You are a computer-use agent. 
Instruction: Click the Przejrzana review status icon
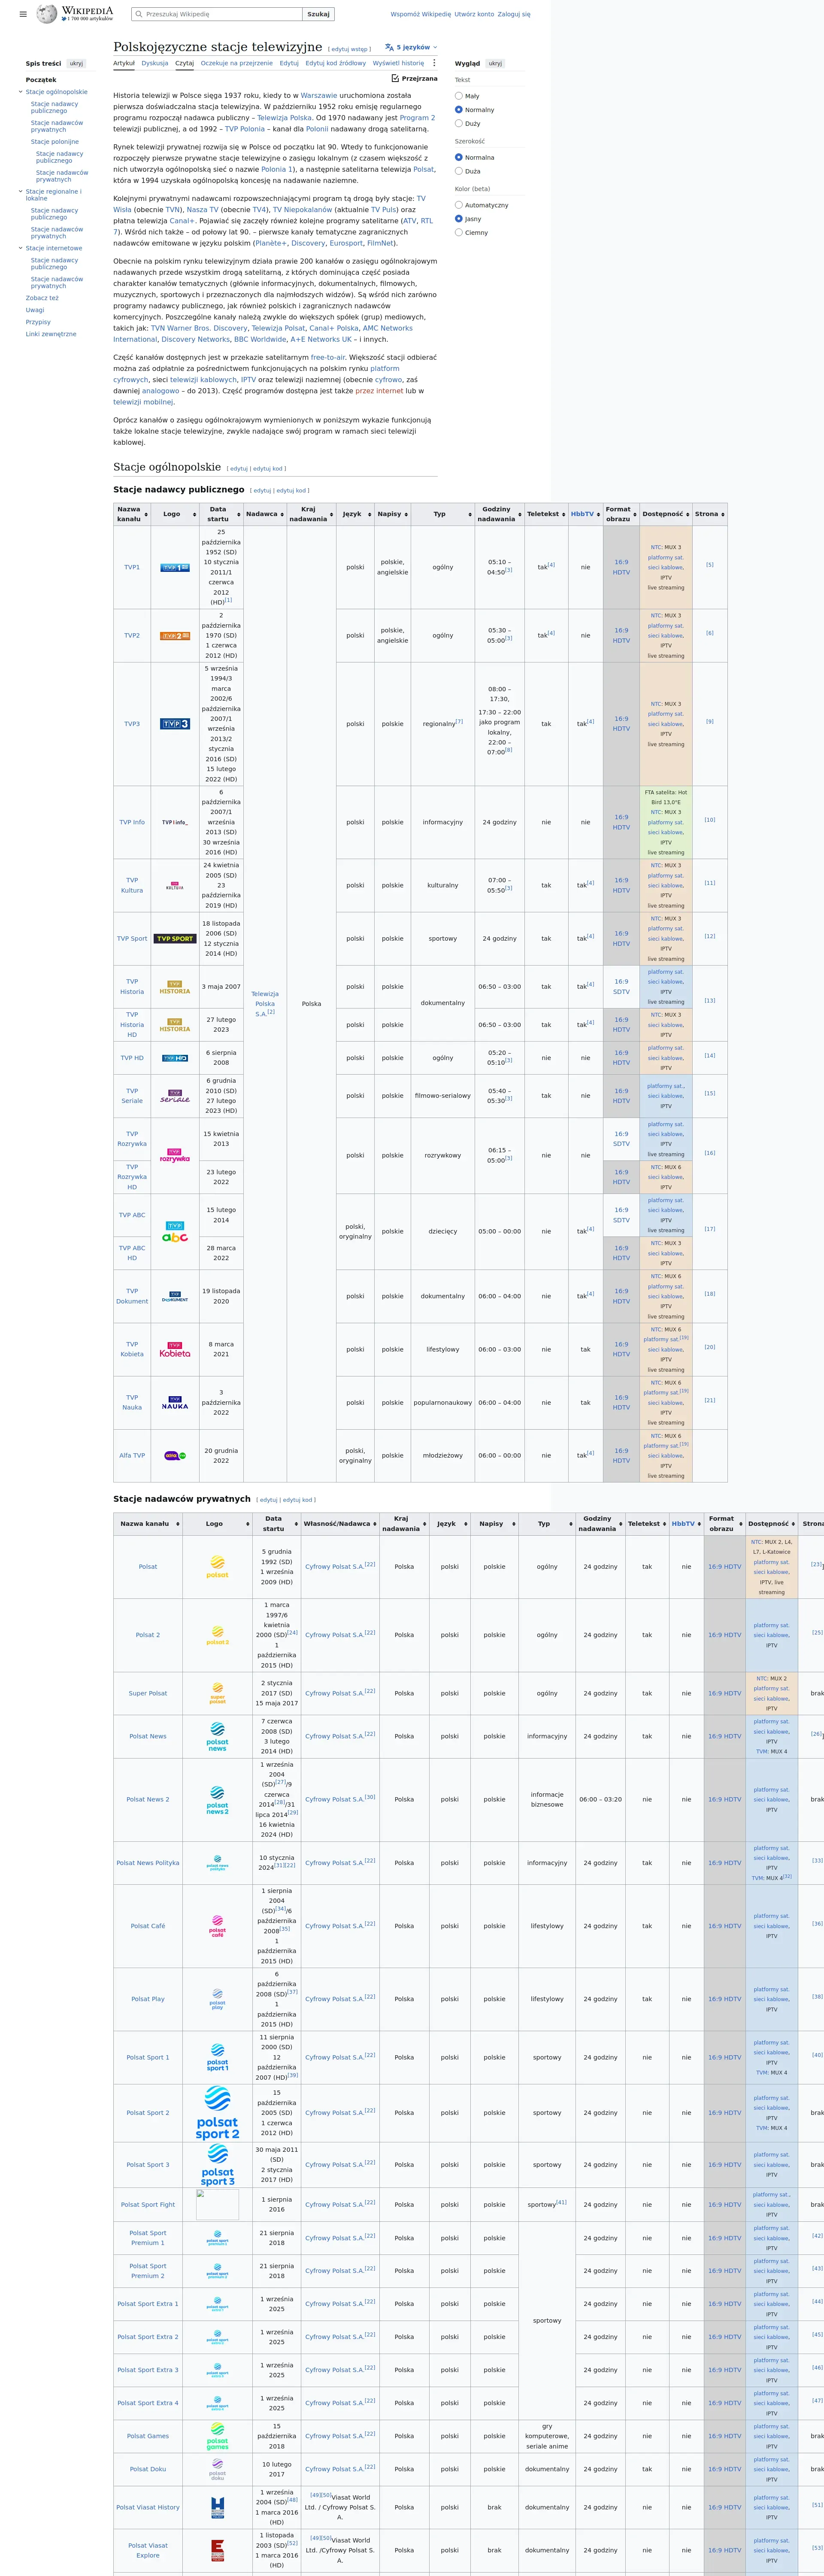pyautogui.click(x=395, y=78)
